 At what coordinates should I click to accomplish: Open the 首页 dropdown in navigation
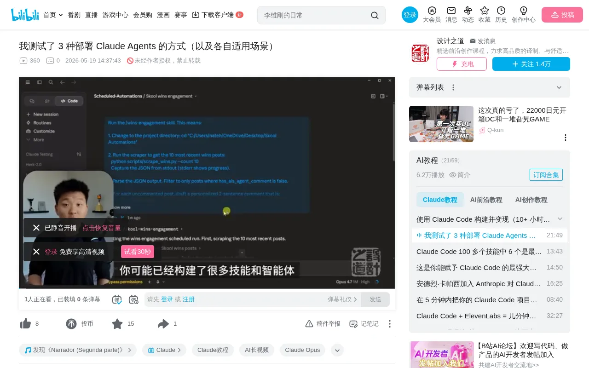coord(53,15)
